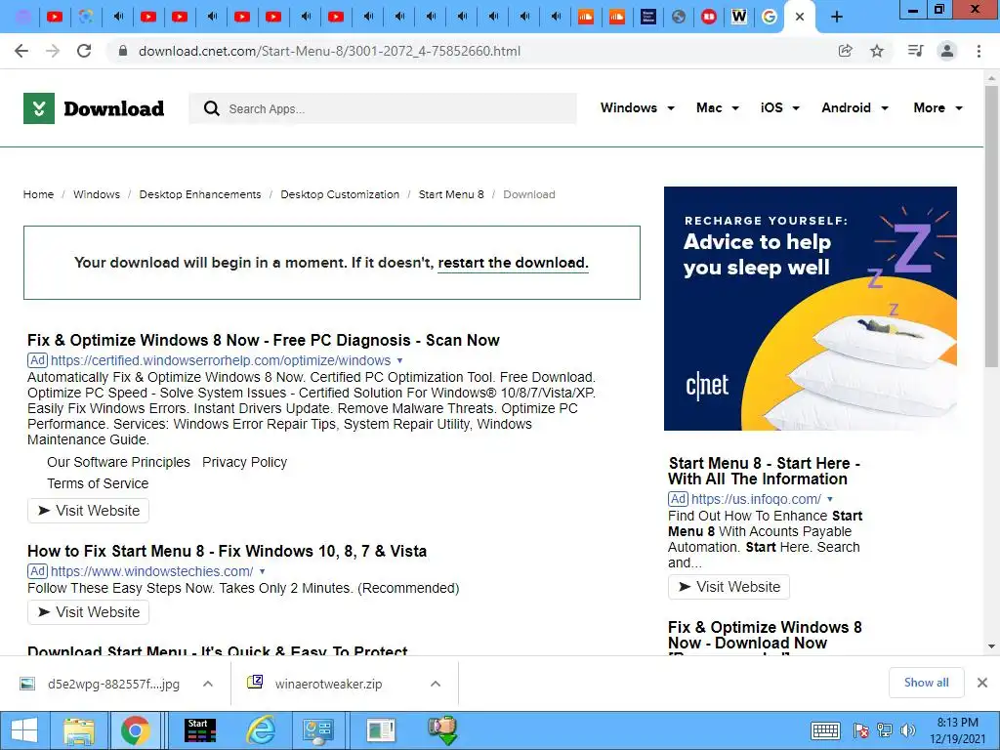
Task: Open sidebar 'Fix & Optimize Windows 8 Now - Download Now' ad
Action: pos(765,635)
